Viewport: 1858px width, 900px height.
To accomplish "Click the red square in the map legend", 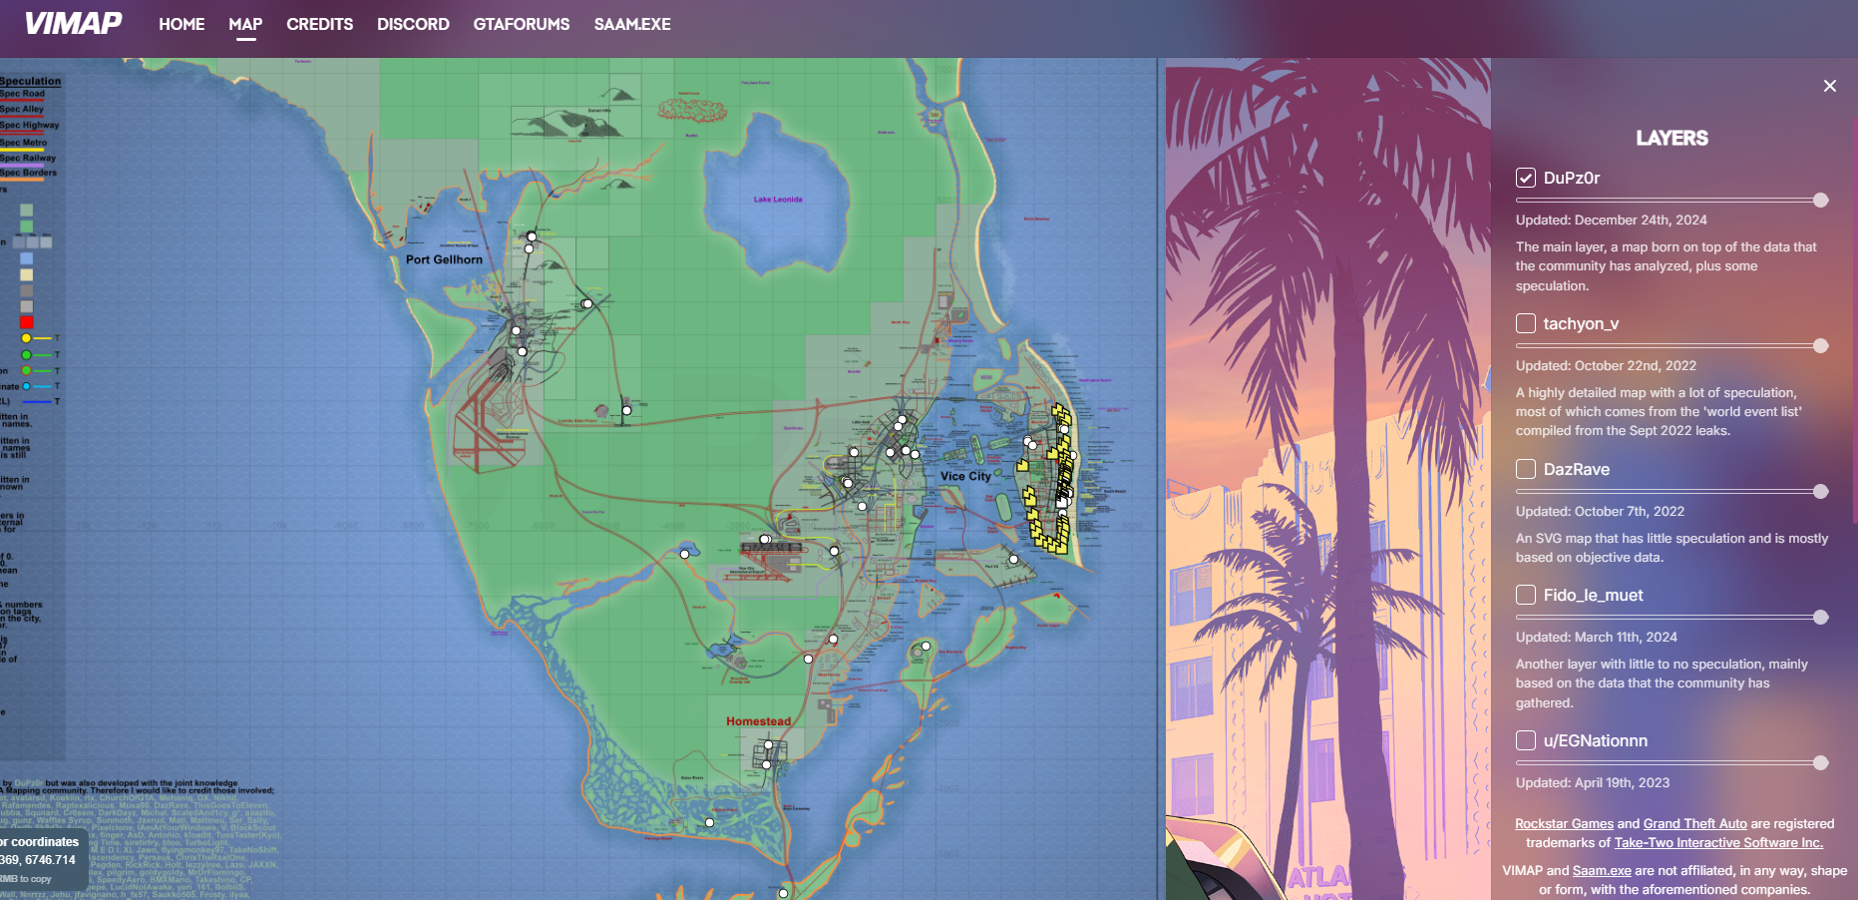I will point(27,322).
